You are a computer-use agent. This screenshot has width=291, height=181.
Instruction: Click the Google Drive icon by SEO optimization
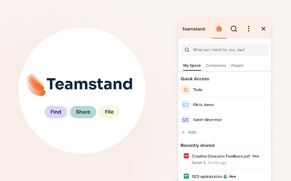click(226, 176)
